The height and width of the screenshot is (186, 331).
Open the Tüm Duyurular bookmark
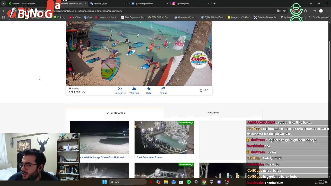pyautogui.click(x=133, y=17)
